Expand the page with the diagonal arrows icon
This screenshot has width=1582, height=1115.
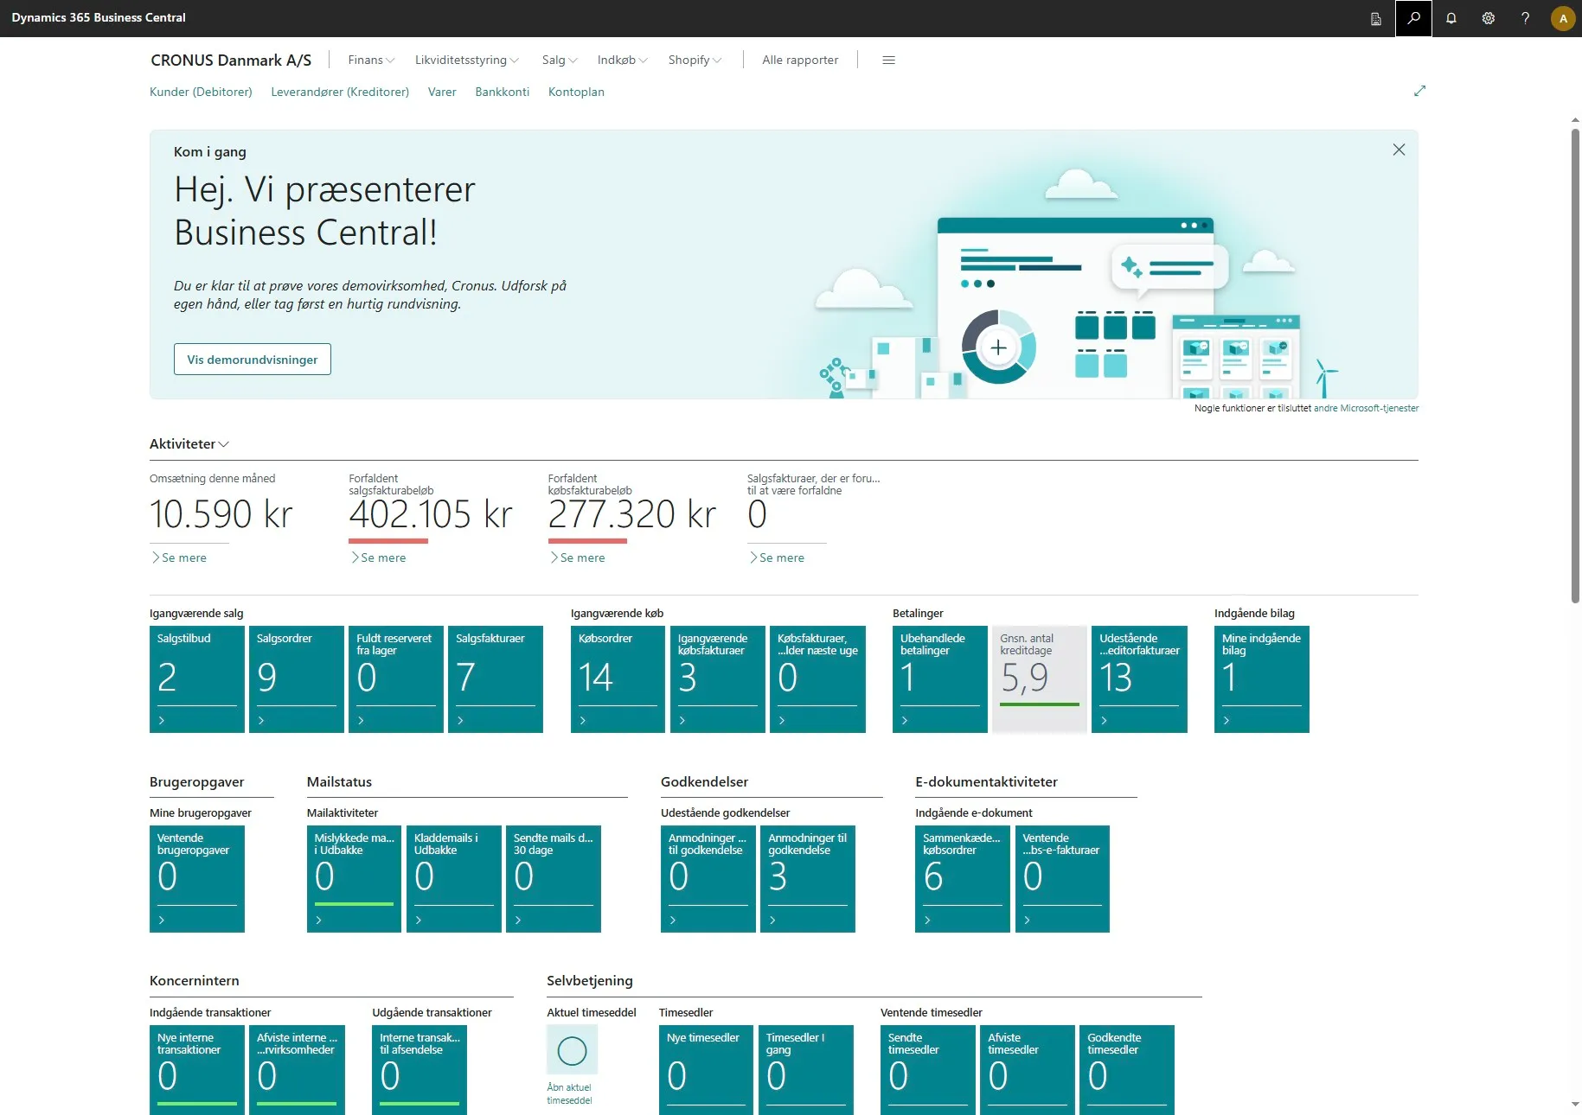click(1419, 91)
